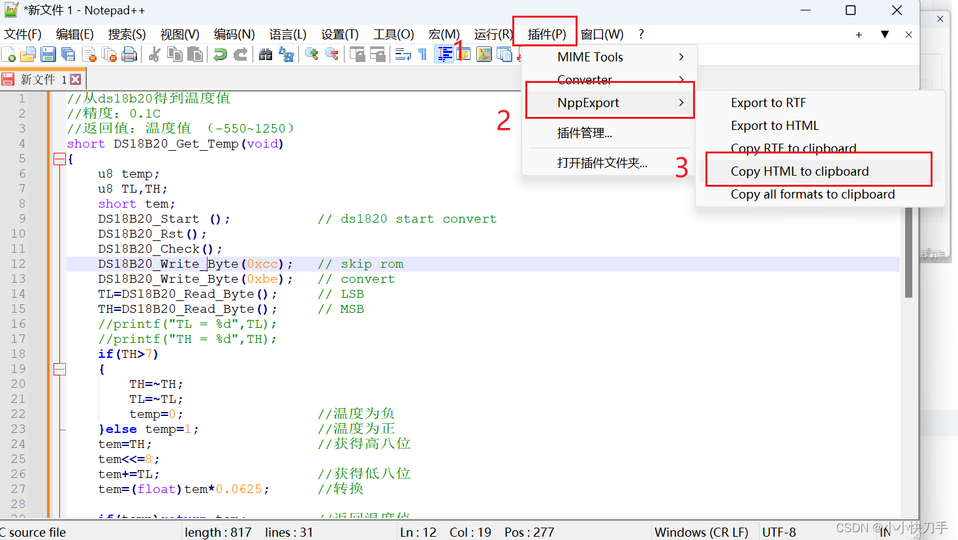Open the 设置(T) menu

point(340,34)
